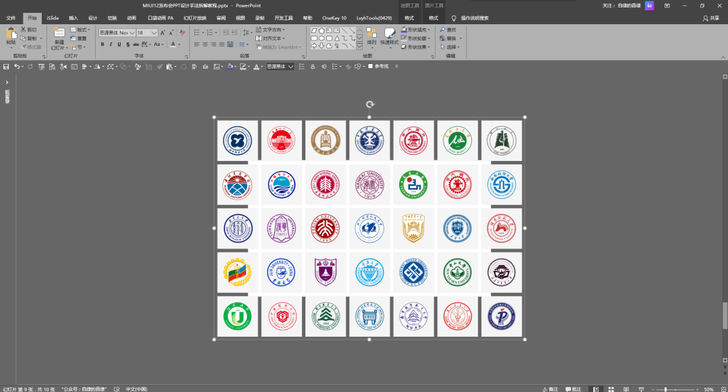Viewport: 728px width, 392px height.
Task: Open the 插入 (Insert) ribbon tab
Action: (73, 18)
